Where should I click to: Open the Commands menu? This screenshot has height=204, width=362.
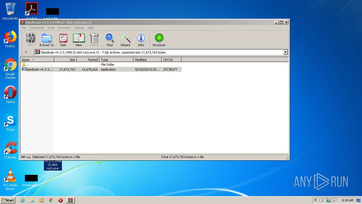click(x=36, y=28)
